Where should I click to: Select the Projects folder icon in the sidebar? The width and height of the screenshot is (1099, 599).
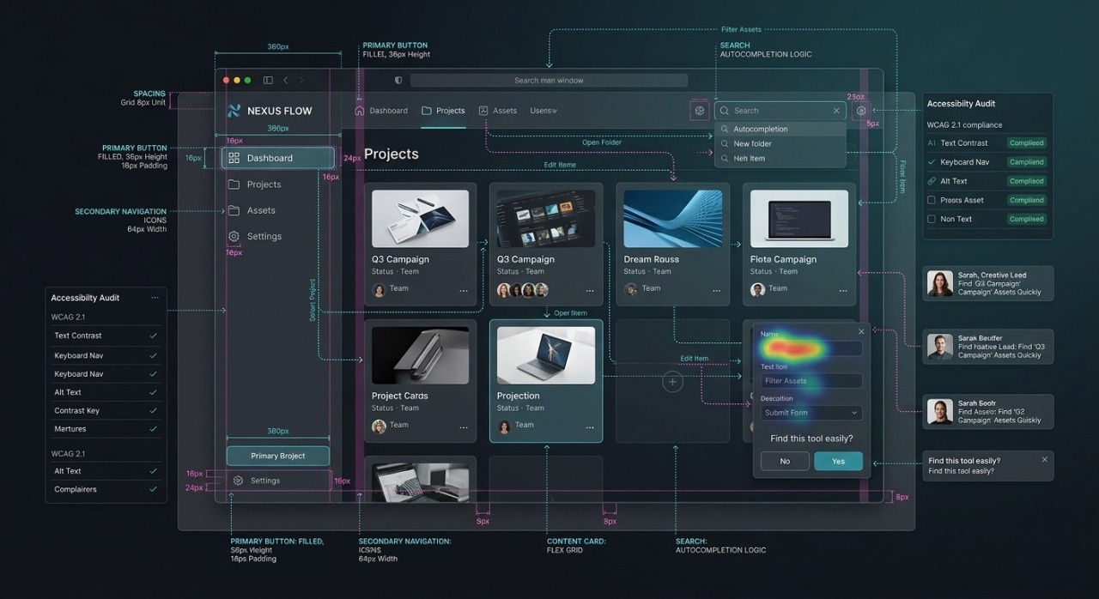coord(234,185)
